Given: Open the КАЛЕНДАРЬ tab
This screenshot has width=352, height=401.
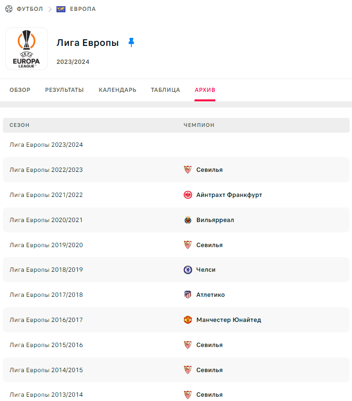Looking at the screenshot, I should [x=117, y=90].
